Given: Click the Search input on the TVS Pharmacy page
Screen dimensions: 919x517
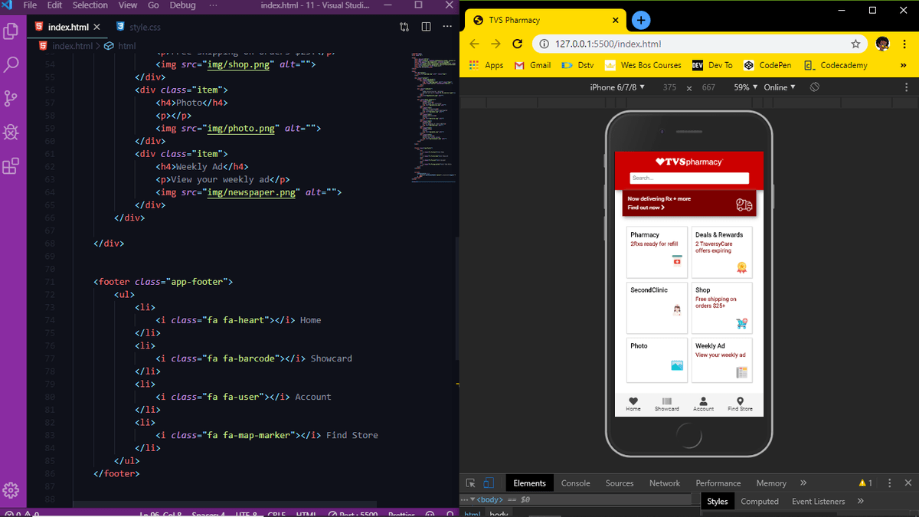Looking at the screenshot, I should tap(689, 178).
